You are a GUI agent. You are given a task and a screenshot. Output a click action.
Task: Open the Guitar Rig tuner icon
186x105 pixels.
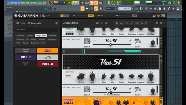pyautogui.click(x=127, y=23)
